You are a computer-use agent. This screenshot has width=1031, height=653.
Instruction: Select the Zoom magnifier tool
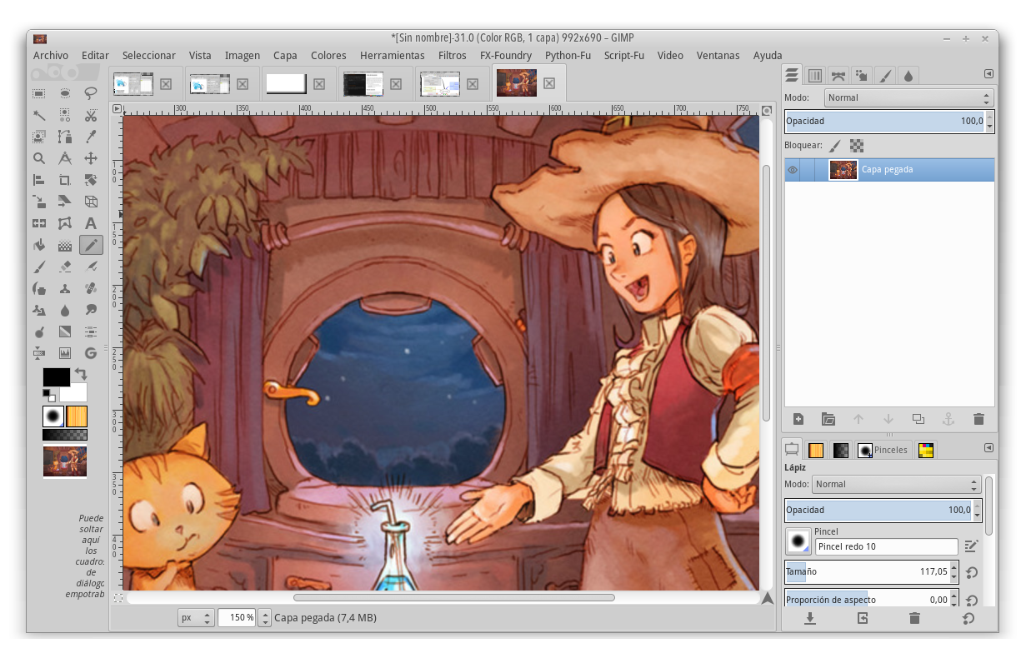pos(39,158)
